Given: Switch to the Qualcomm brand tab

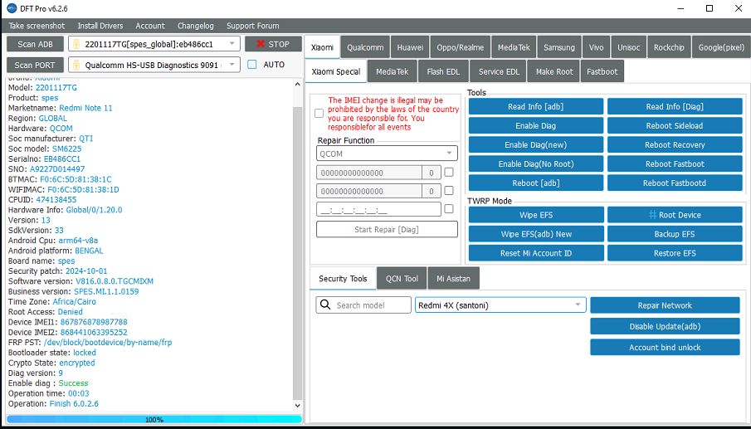Looking at the screenshot, I should click(x=365, y=47).
